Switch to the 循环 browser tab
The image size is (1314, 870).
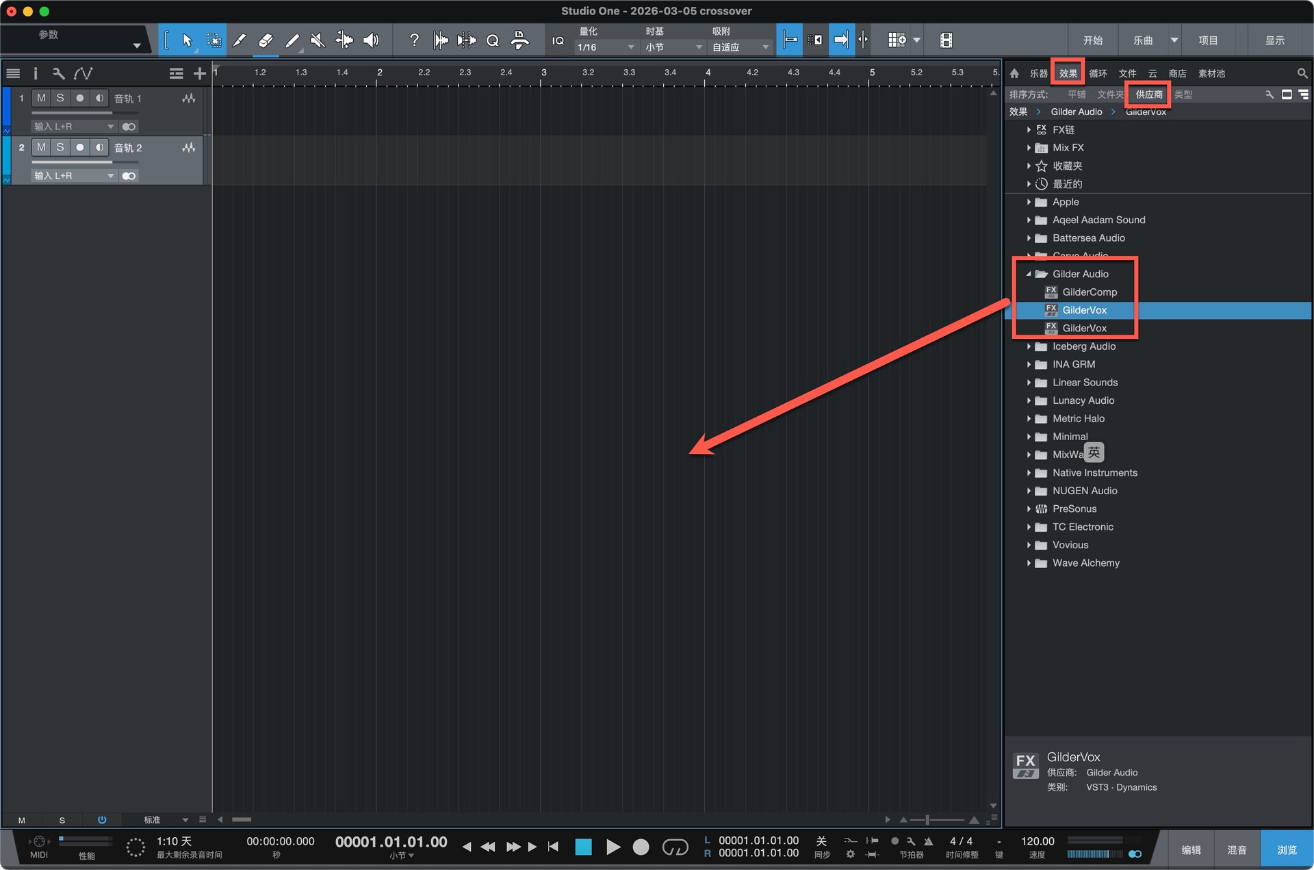coord(1098,73)
